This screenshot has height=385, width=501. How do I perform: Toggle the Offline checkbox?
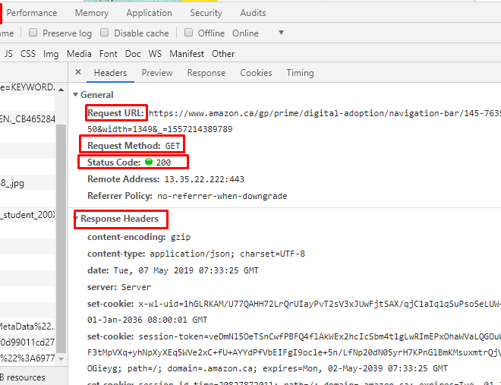(188, 33)
